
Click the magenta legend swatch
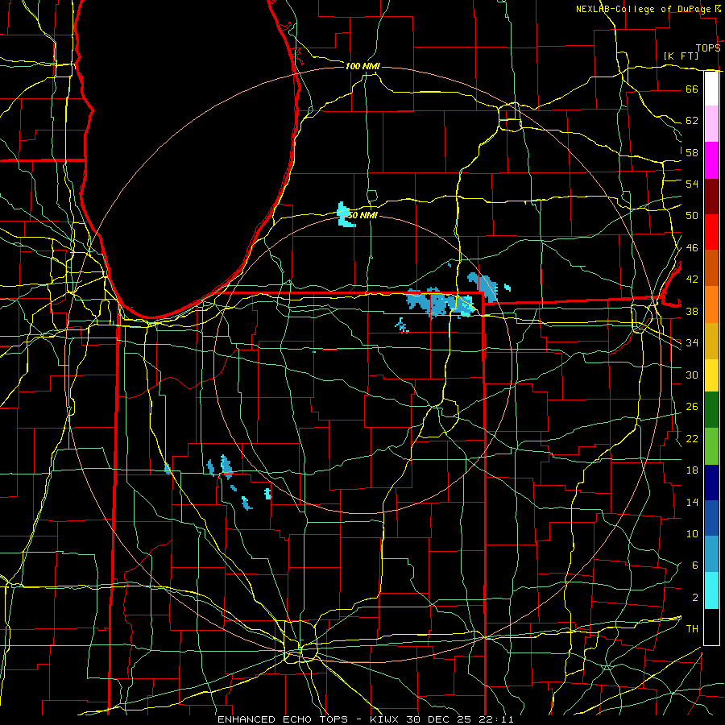[x=711, y=160]
